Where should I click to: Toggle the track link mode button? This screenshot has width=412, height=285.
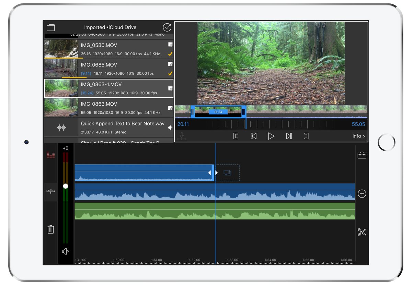click(51, 191)
